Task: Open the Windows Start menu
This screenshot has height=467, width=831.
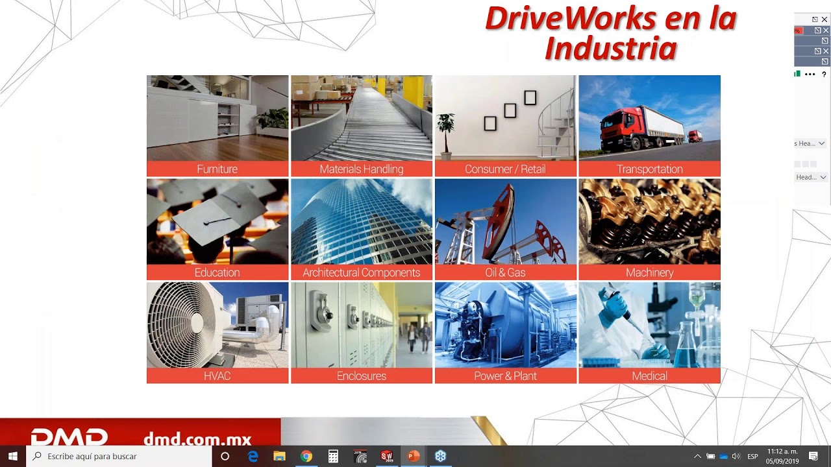Action: [x=12, y=456]
